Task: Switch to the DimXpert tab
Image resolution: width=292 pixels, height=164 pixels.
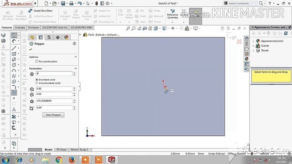Action: pos(33,27)
